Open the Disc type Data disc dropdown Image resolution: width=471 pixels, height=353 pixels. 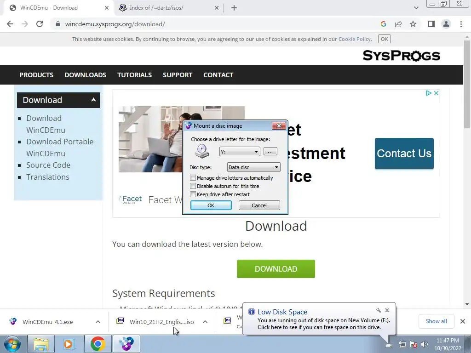[253, 167]
